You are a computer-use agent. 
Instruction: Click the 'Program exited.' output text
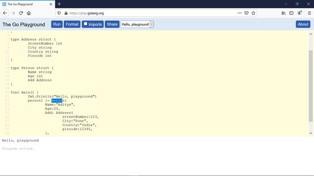[x=18, y=149]
